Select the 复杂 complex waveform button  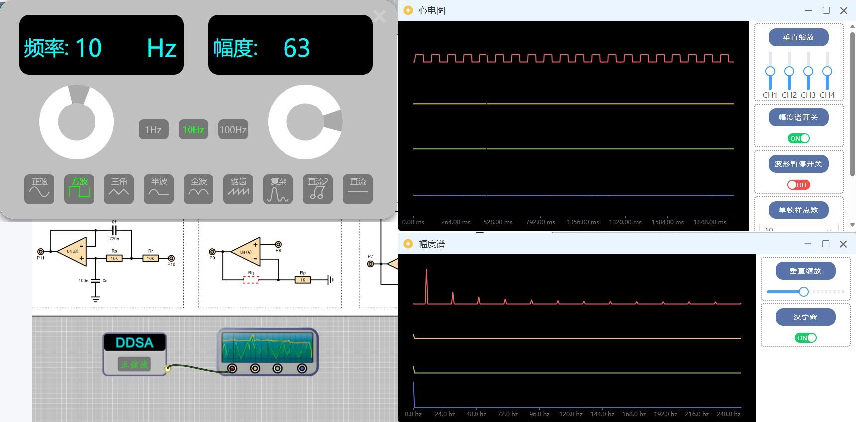tap(278, 189)
